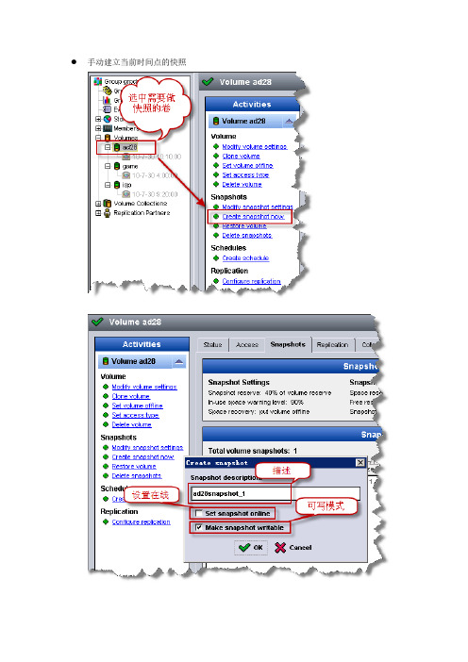Image resolution: width=468 pixels, height=662 pixels.
Task: Click the pie-chart Storage icon in the tree
Action: coord(108,119)
